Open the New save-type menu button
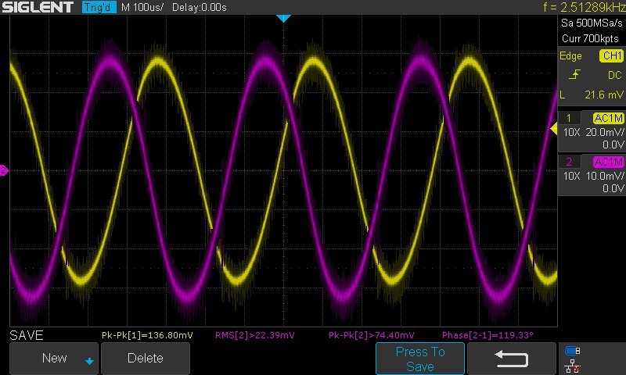Viewport: 626px width, 375px height. 53,359
